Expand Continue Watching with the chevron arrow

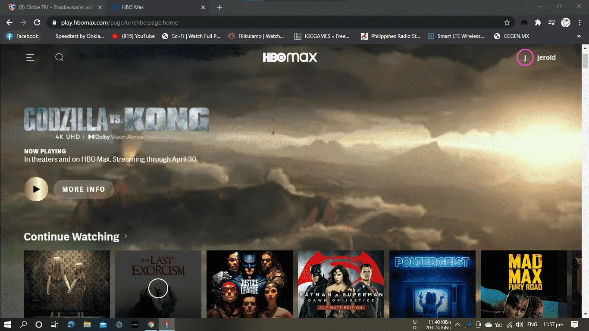coord(125,236)
